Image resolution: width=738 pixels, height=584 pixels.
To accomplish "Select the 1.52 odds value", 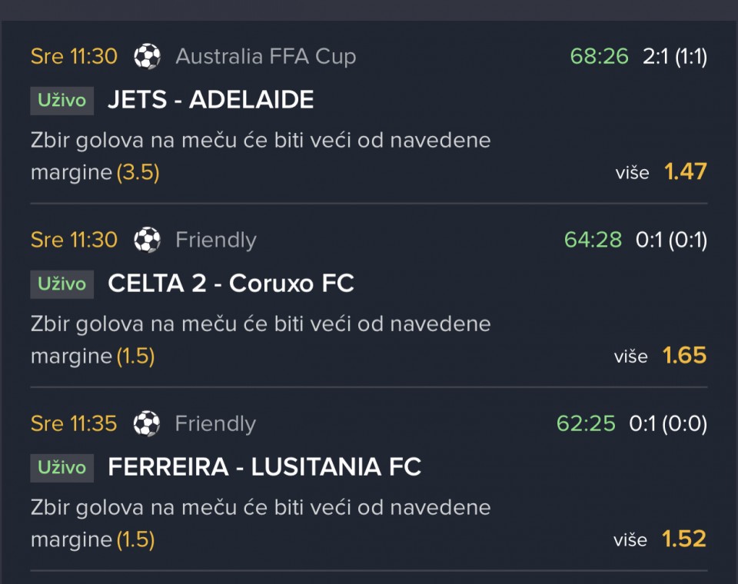I will (x=684, y=539).
